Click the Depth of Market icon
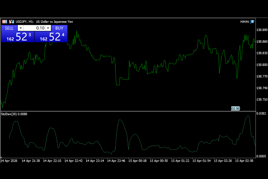Image resolution: width=268 pixels, height=179 pixels. [x=4, y=21]
